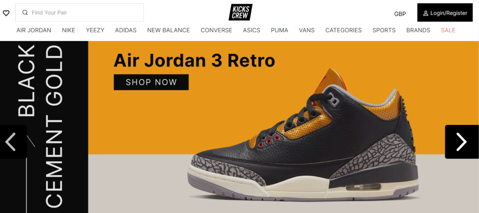
Task: Open the GBP currency selector
Action: coord(400,14)
